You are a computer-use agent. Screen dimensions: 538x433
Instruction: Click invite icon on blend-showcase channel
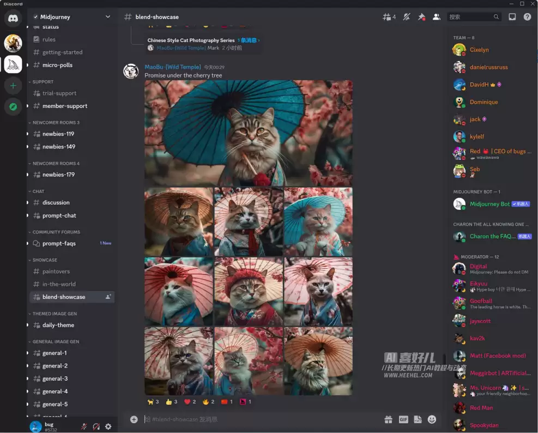[108, 297]
